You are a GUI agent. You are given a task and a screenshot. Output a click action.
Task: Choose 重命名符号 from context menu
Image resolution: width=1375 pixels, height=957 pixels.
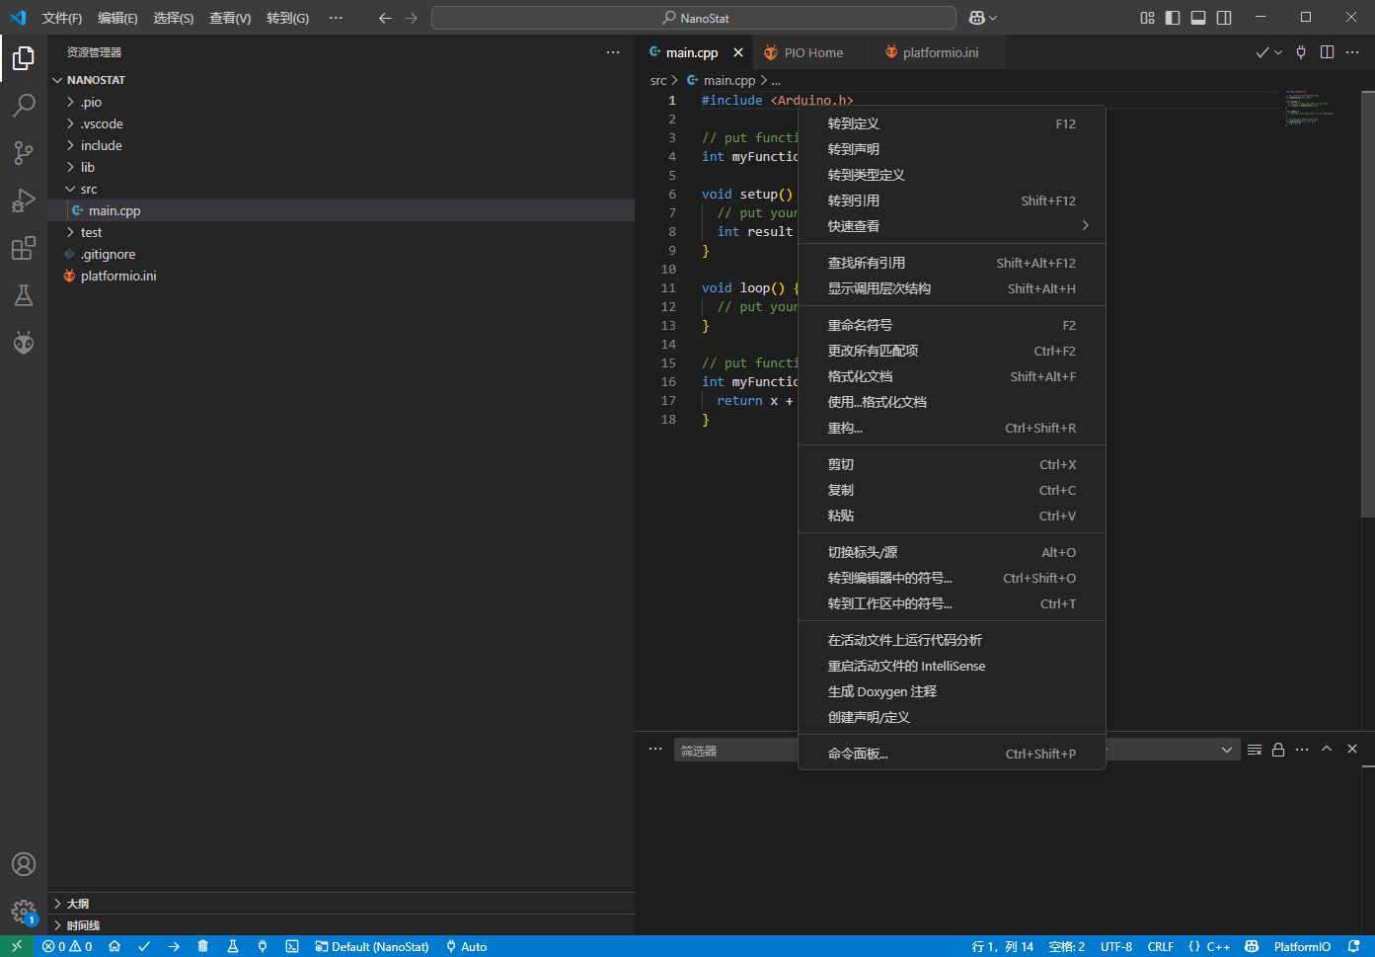pos(952,325)
